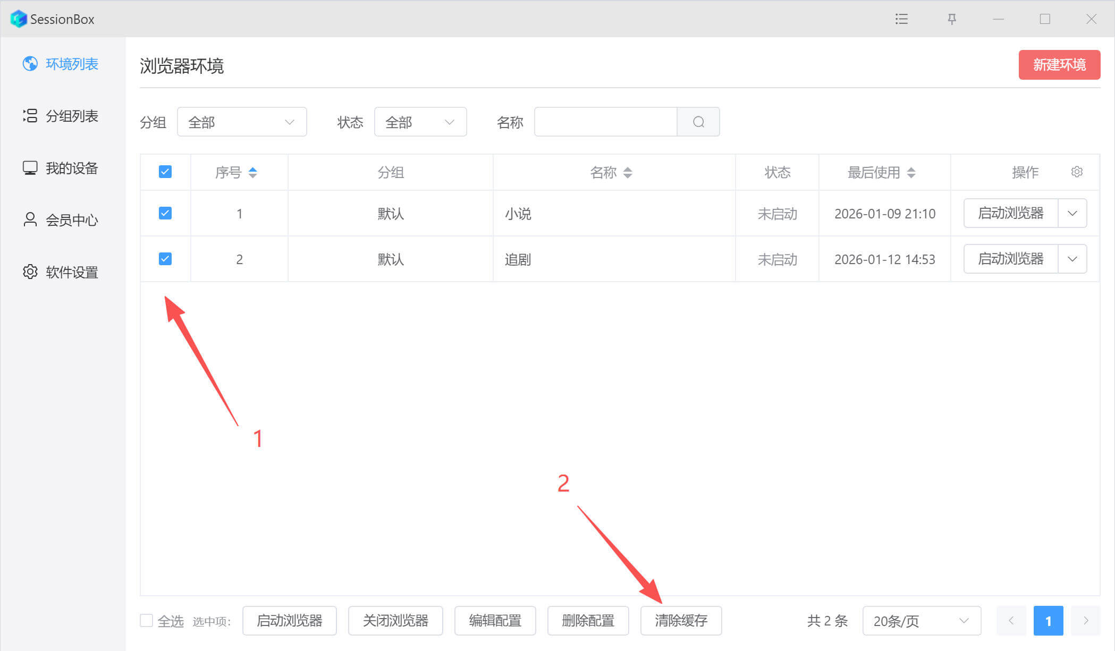The image size is (1115, 651).
Task: Open the 20条/页 page size dropdown
Action: [x=921, y=621]
